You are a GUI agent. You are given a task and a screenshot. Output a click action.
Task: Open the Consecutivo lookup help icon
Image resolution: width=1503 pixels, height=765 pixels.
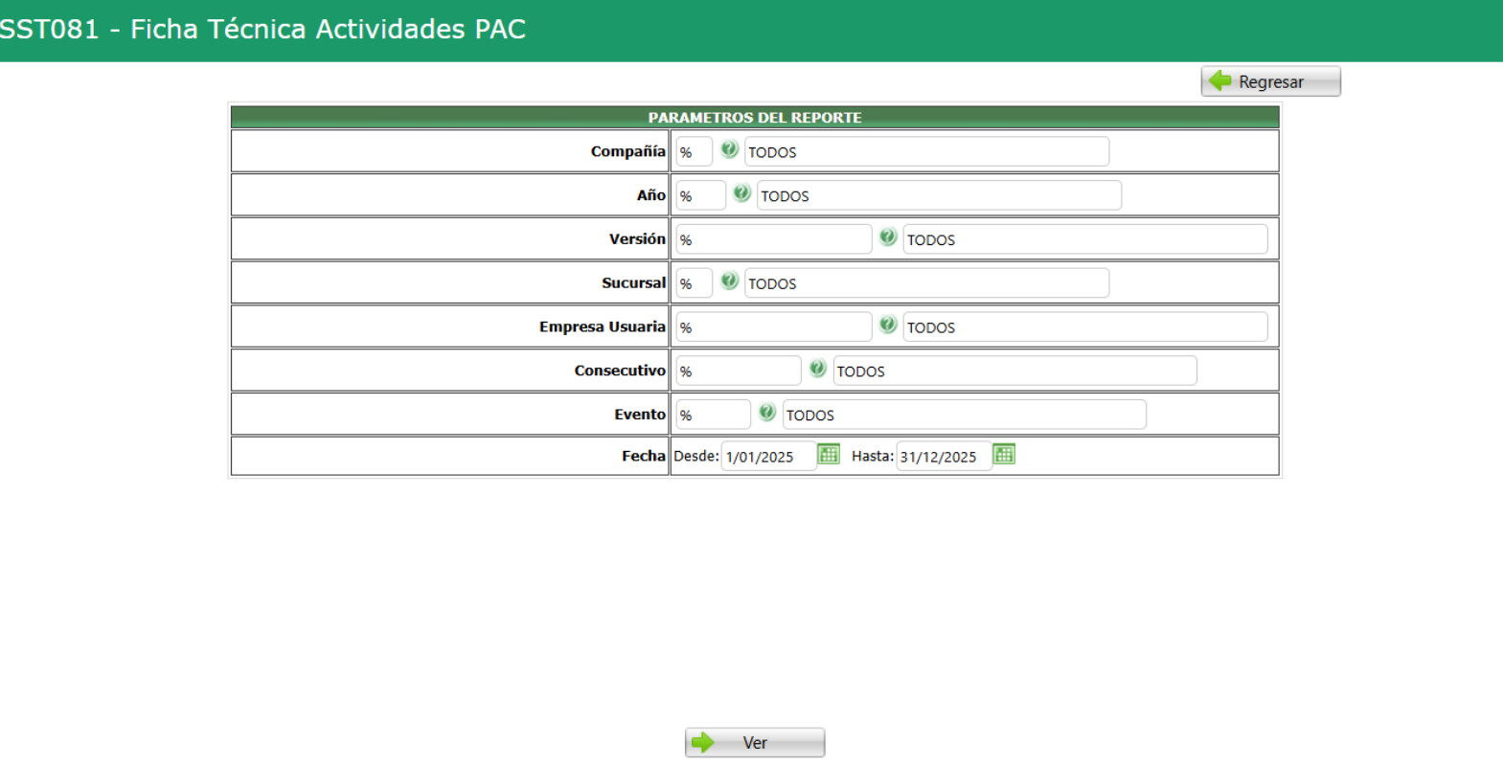click(x=817, y=369)
